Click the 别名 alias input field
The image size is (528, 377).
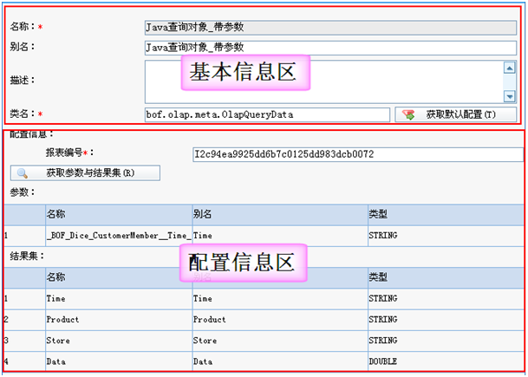tap(330, 48)
